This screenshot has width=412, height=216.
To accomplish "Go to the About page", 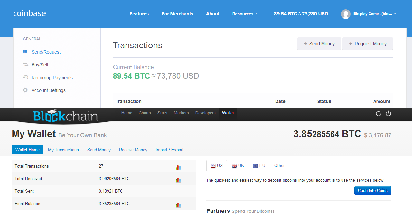I will click(x=213, y=14).
